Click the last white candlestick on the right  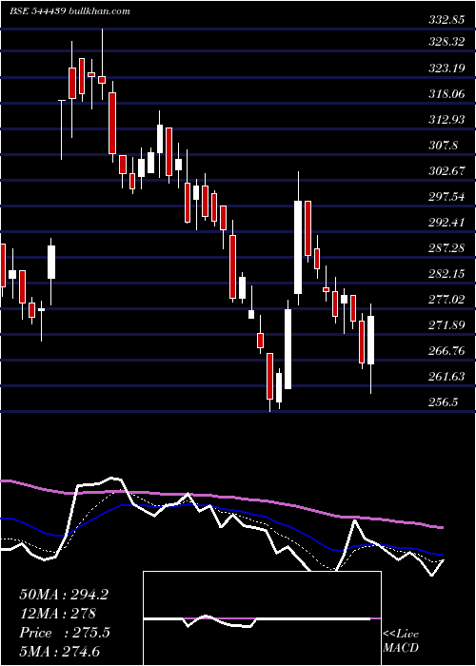(x=370, y=340)
